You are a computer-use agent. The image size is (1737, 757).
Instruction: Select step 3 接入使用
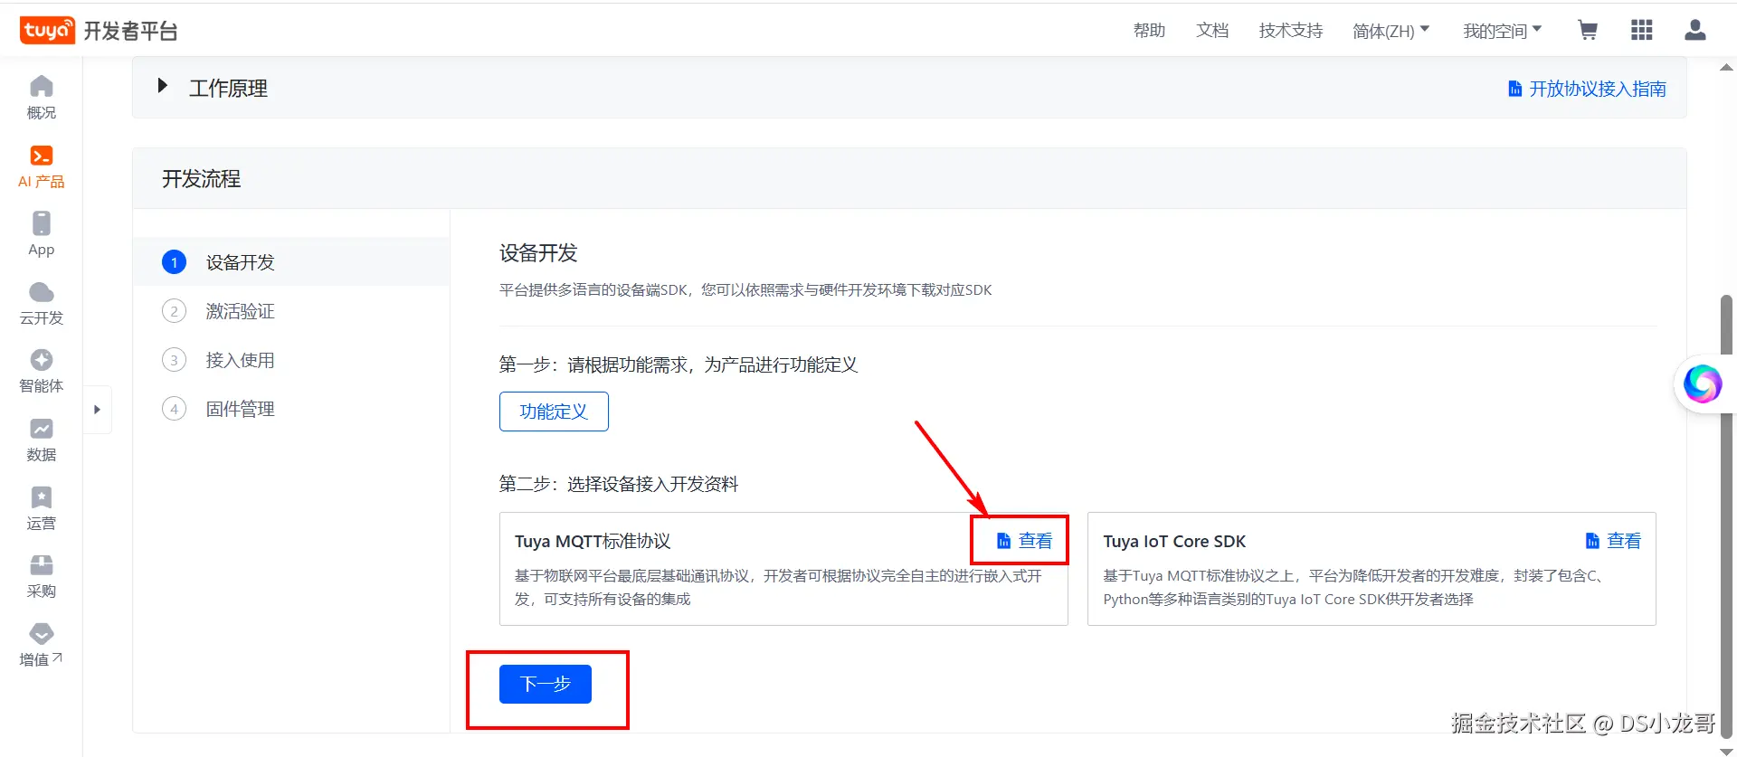point(291,360)
